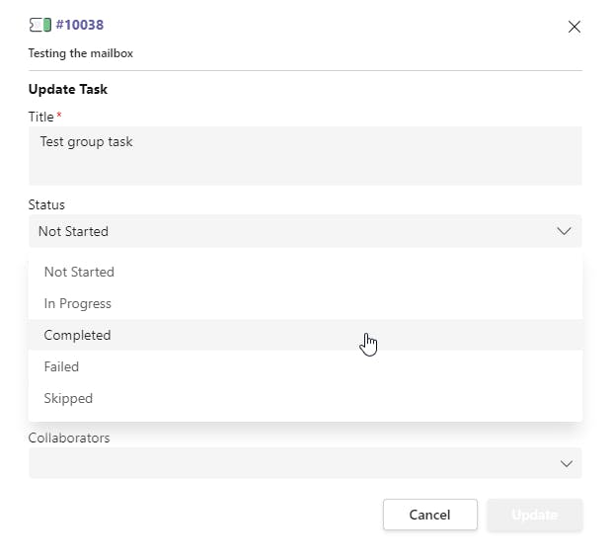Select Skipped in the status list
Viewport: 612px width, 560px height.
click(x=68, y=398)
